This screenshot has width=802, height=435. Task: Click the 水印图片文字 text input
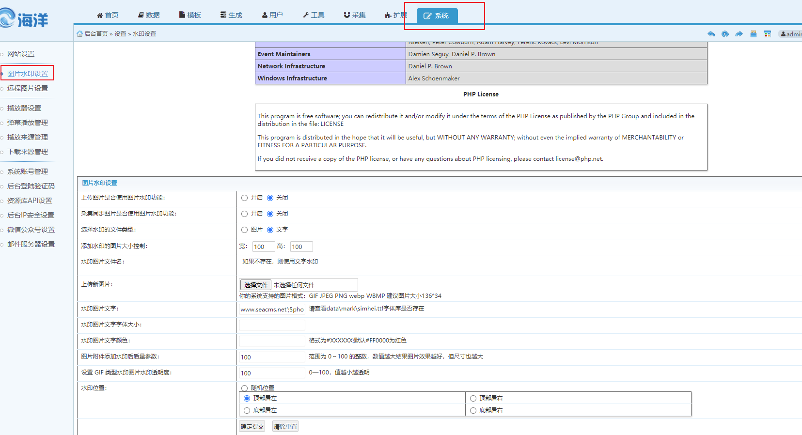click(x=272, y=309)
